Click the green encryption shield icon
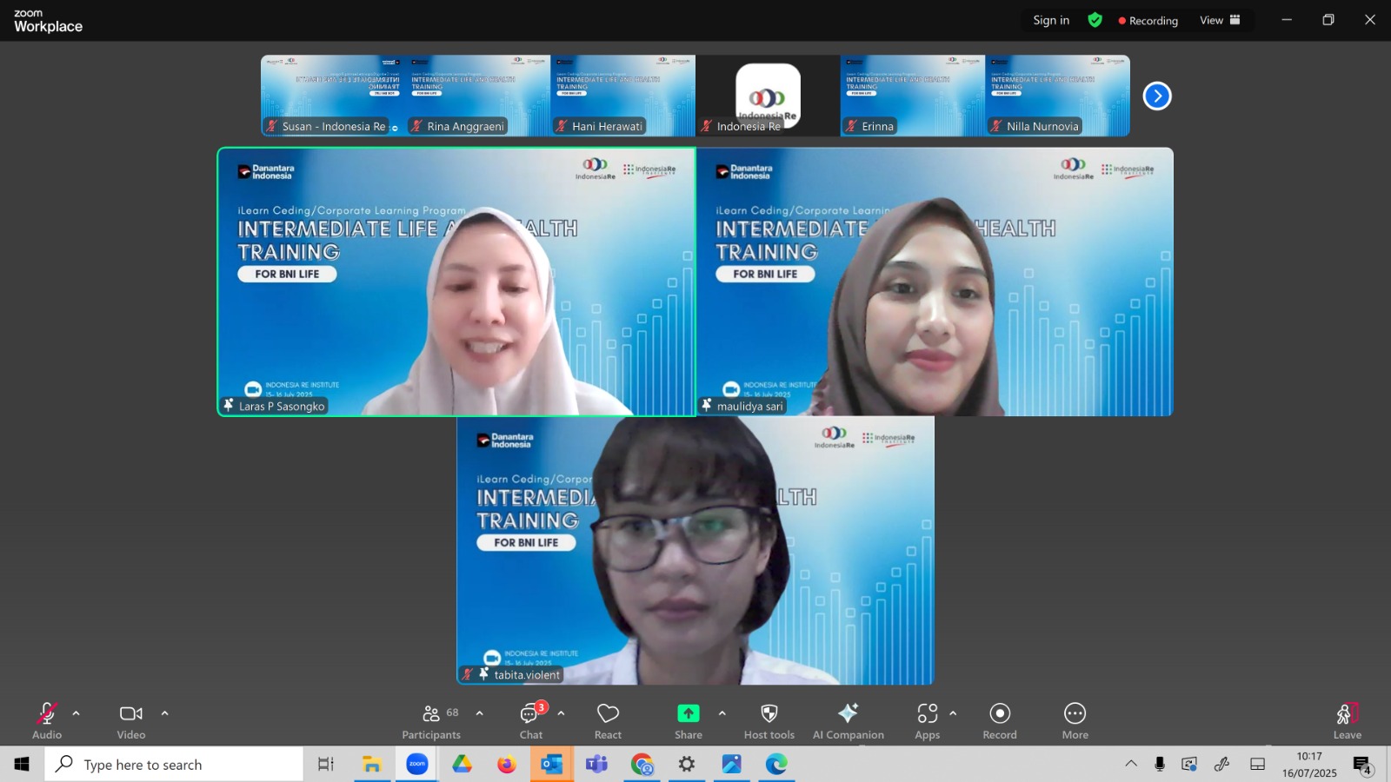The width and height of the screenshot is (1391, 782). coord(1095,20)
